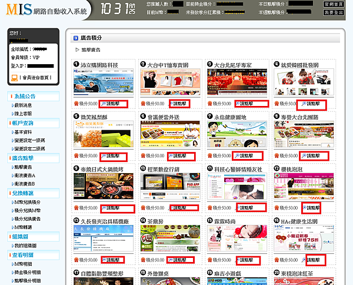Image resolution: width=353 pixels, height=285 pixels.
Task: Click the 自體脂肪豐頰整形 ad title
Action: pyautogui.click(x=102, y=273)
